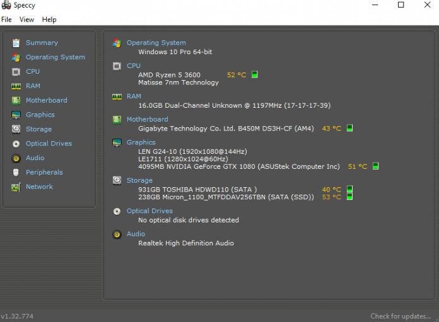
Task: Click the Audio icon in summary panel
Action: pyautogui.click(x=117, y=234)
